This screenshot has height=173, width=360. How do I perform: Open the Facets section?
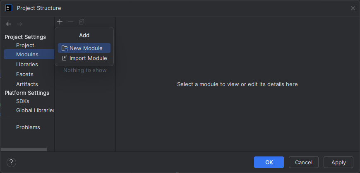coord(24,74)
